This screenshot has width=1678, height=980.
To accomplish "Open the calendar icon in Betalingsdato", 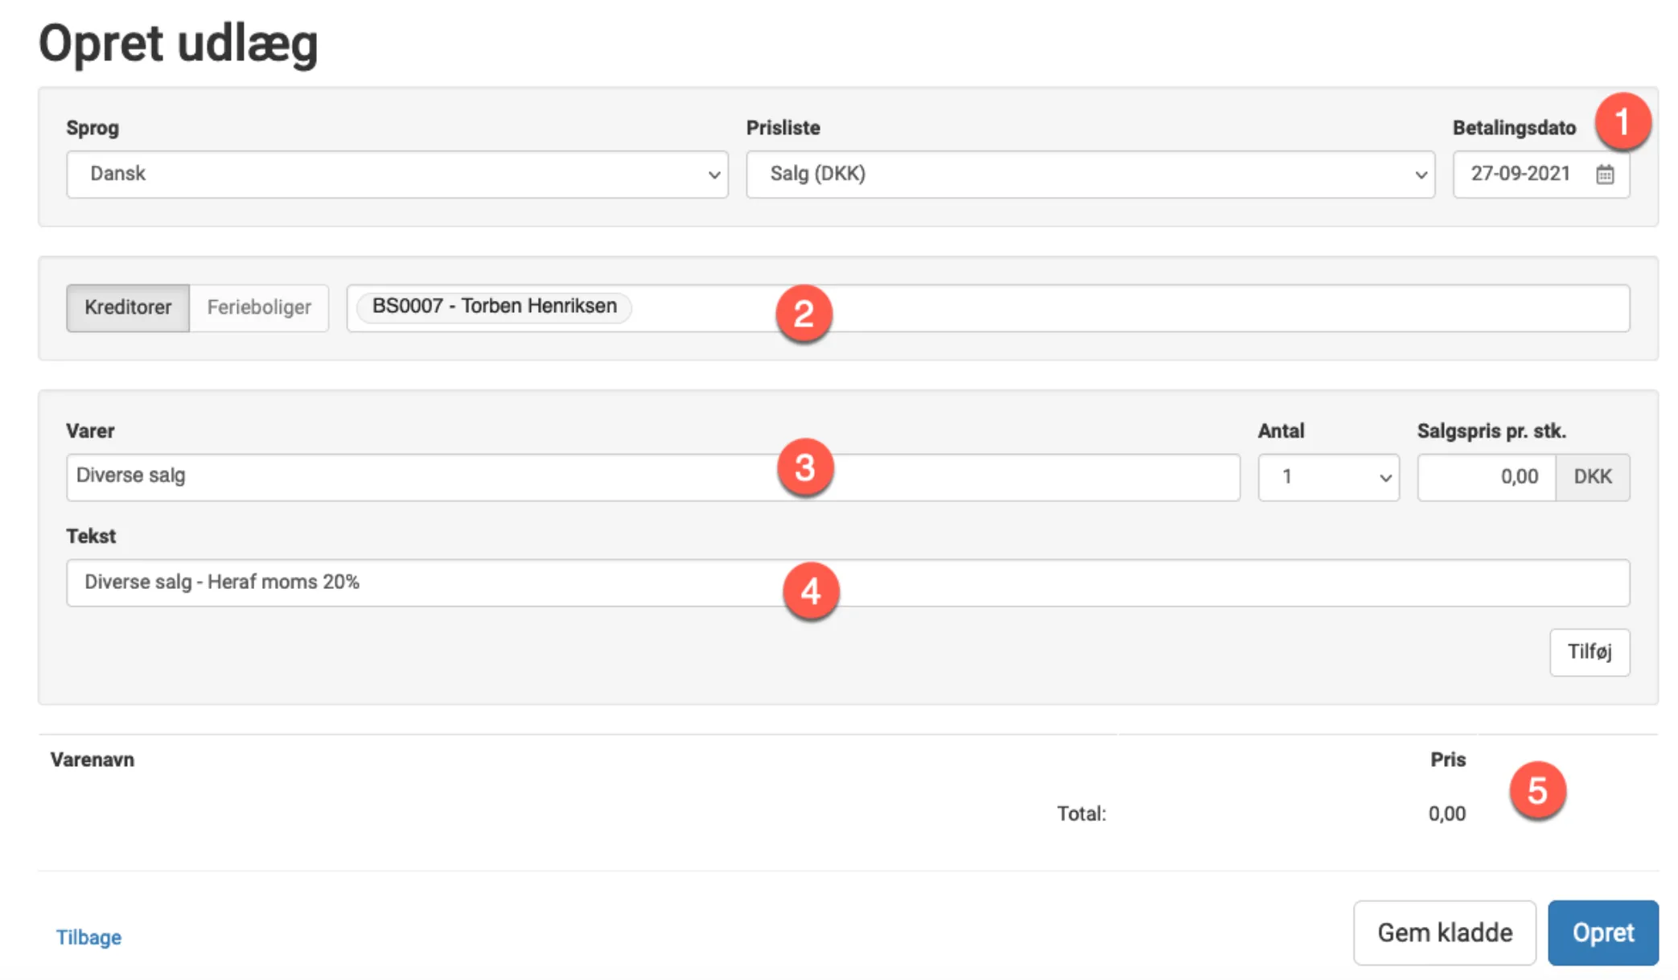I will (1604, 174).
